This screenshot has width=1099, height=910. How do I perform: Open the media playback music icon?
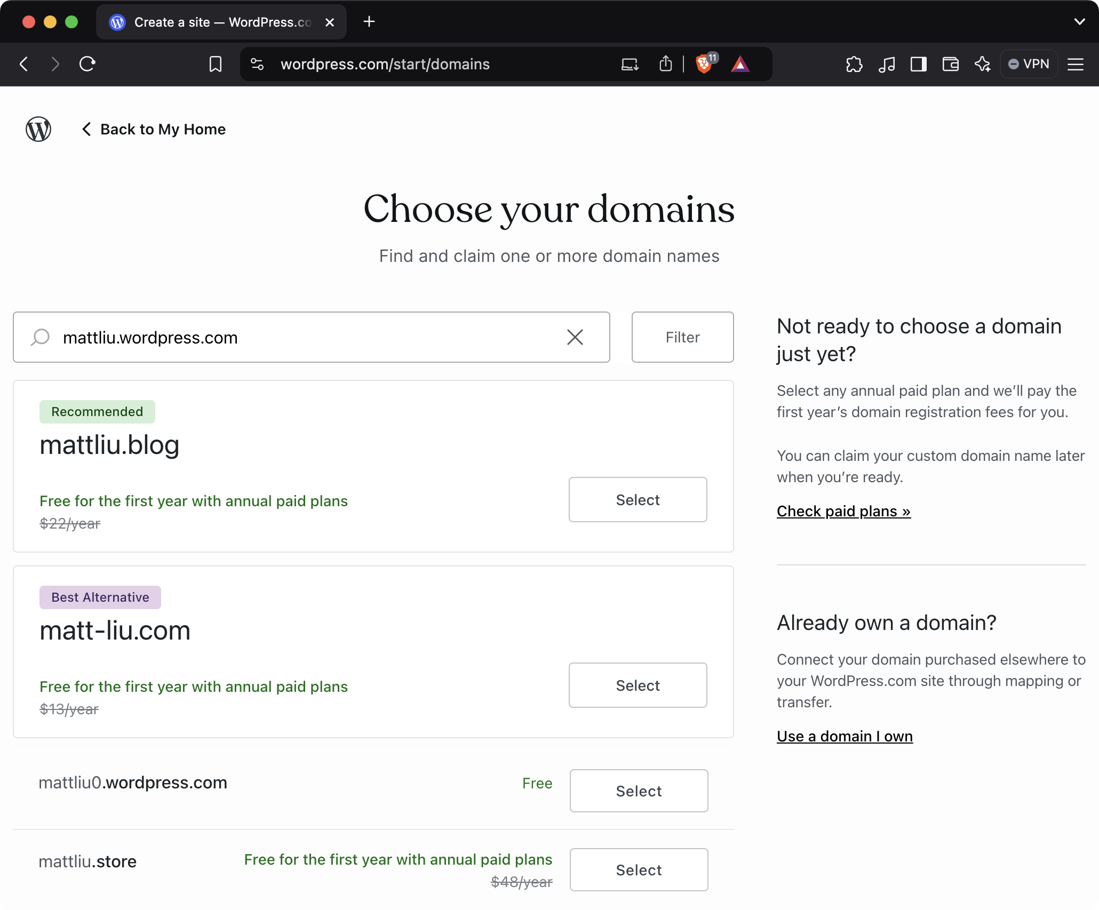pos(886,64)
